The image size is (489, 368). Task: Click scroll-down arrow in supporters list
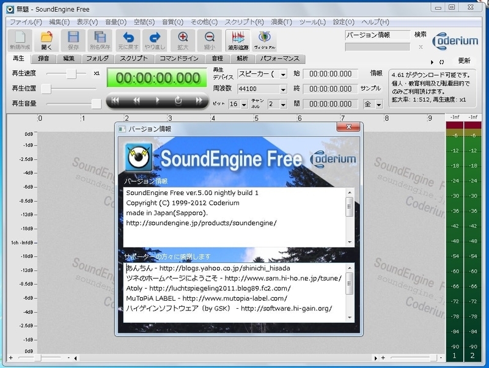tap(349, 317)
